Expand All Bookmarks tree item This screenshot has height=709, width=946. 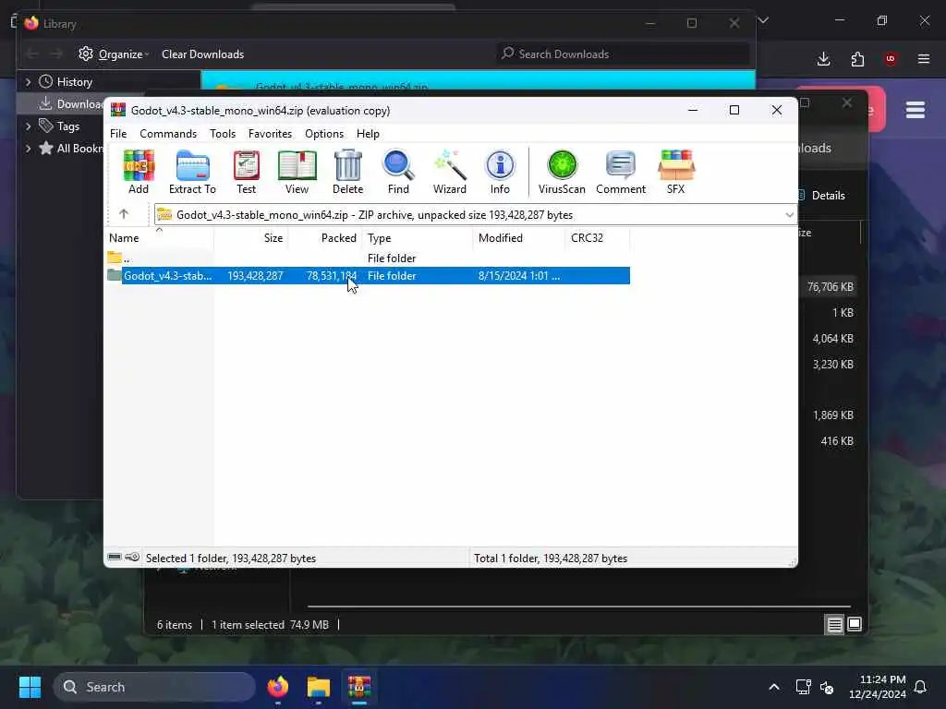(x=28, y=149)
